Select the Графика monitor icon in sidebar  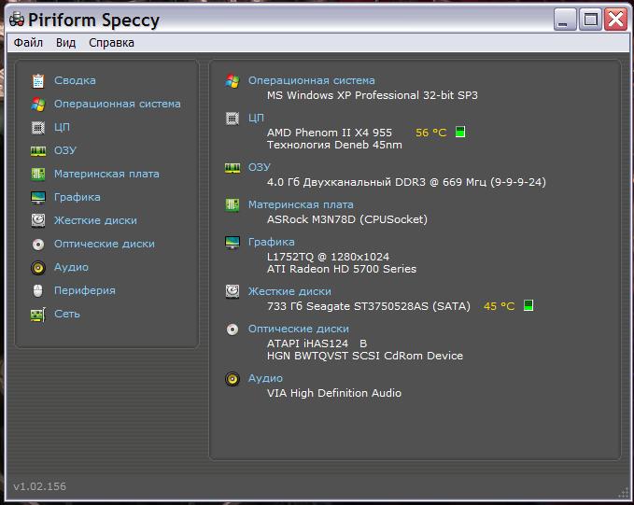(x=38, y=197)
